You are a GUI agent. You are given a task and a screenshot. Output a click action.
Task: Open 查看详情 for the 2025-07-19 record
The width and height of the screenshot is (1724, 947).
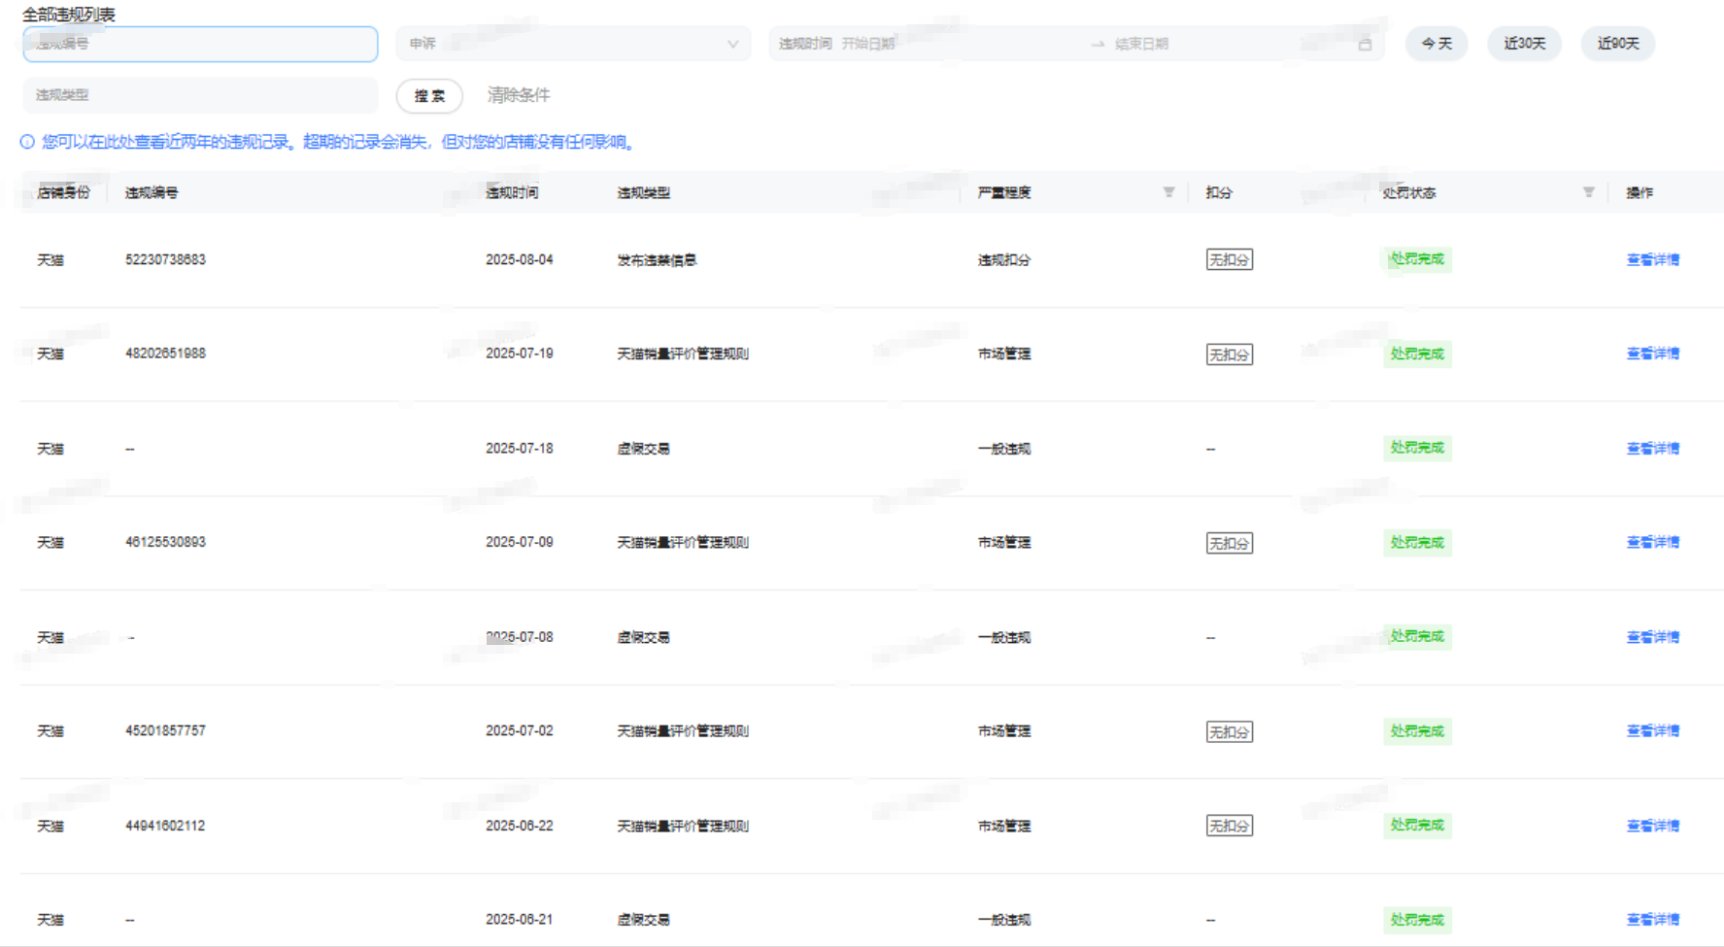(1652, 354)
